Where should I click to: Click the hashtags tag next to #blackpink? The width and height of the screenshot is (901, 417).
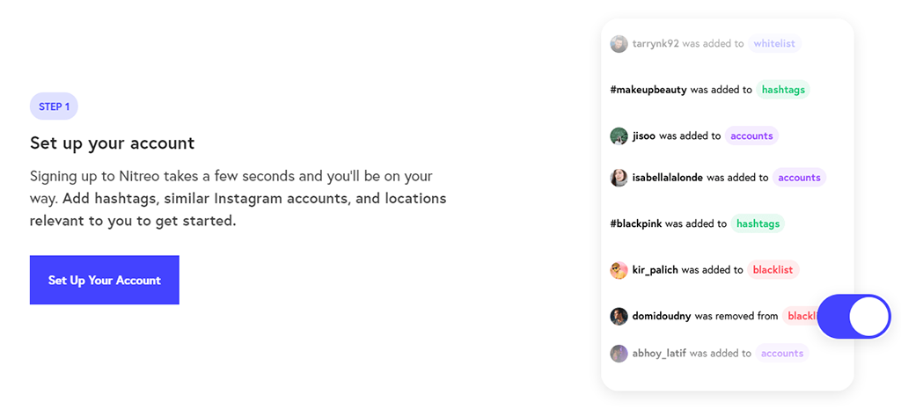click(x=758, y=223)
